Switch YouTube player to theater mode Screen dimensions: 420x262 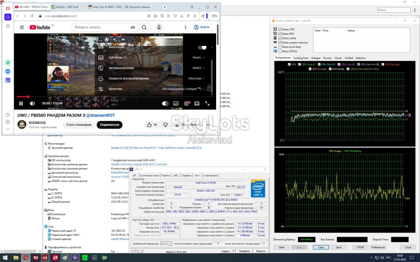197,104
